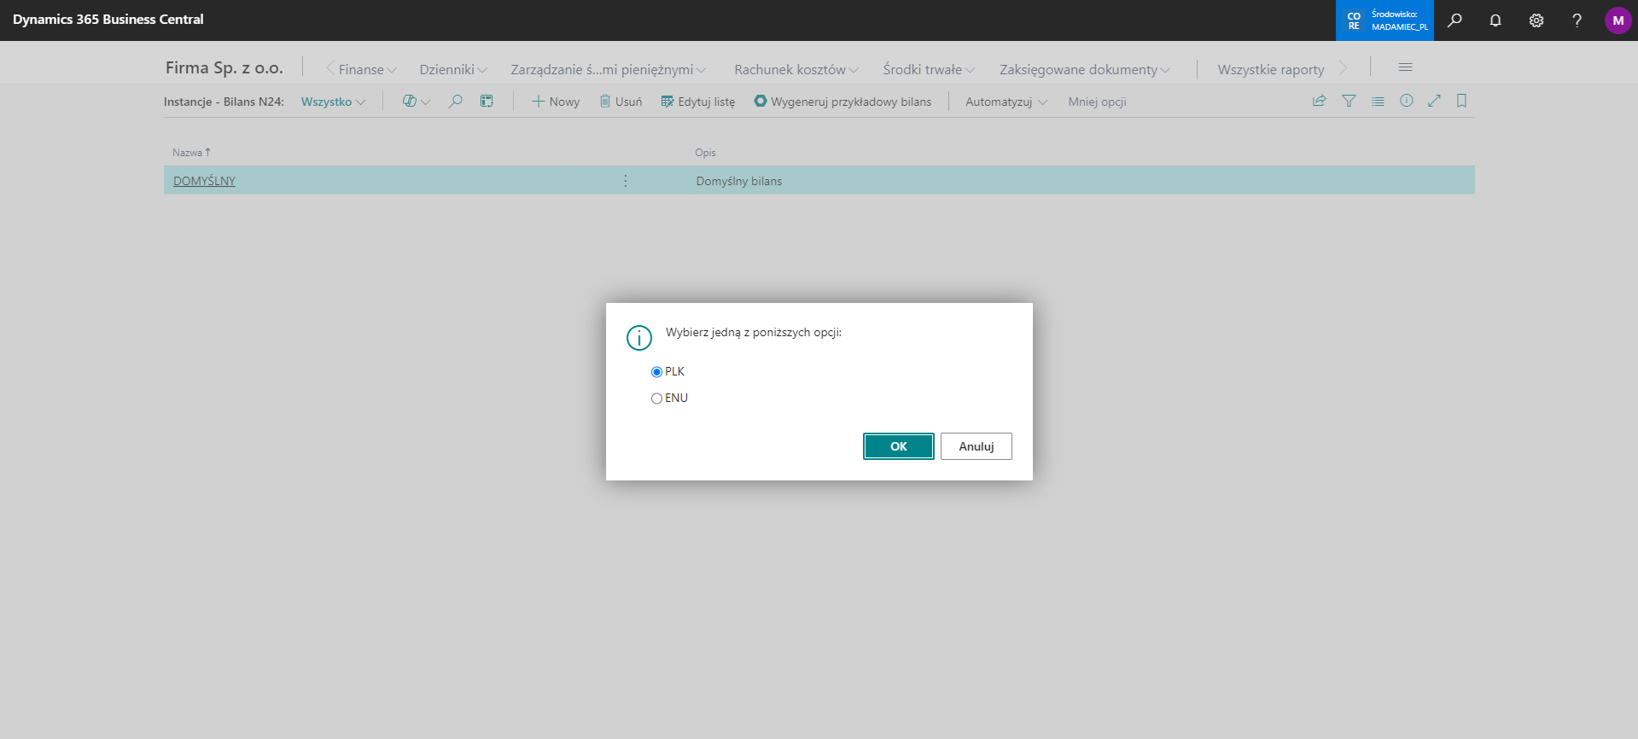Open the DOMYŚLNY record link
Viewport: 1638px width, 739px height.
click(x=204, y=181)
